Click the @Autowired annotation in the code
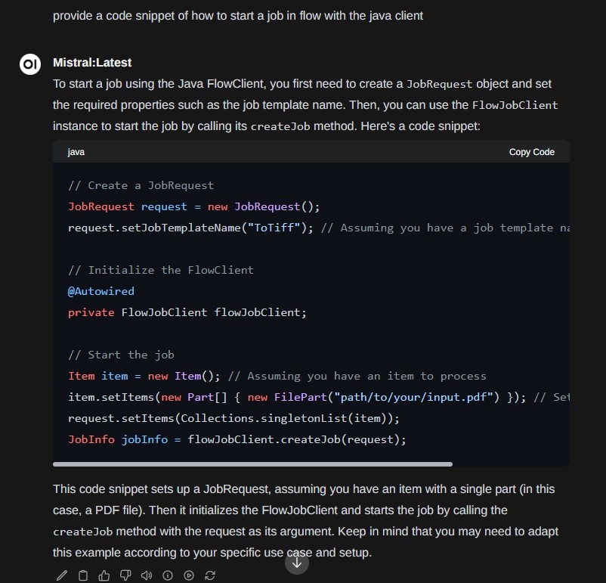Image resolution: width=606 pixels, height=583 pixels. (x=100, y=291)
